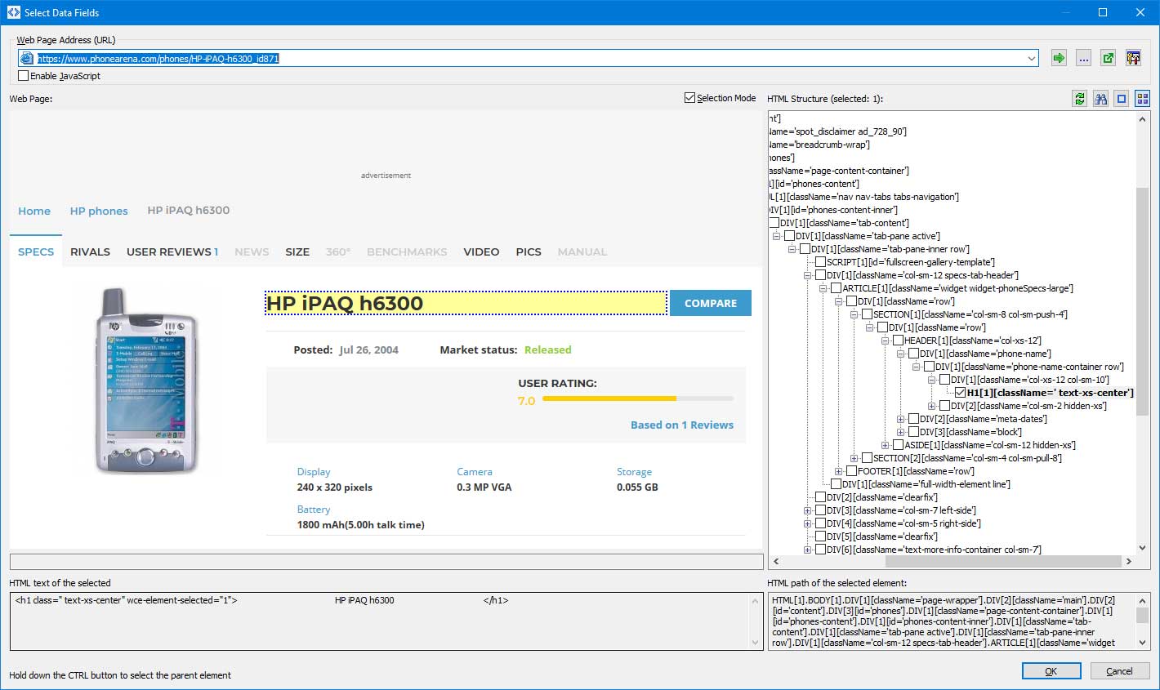The width and height of the screenshot is (1160, 690).
Task: Open the HP phones breadcrumb link
Action: (99, 211)
